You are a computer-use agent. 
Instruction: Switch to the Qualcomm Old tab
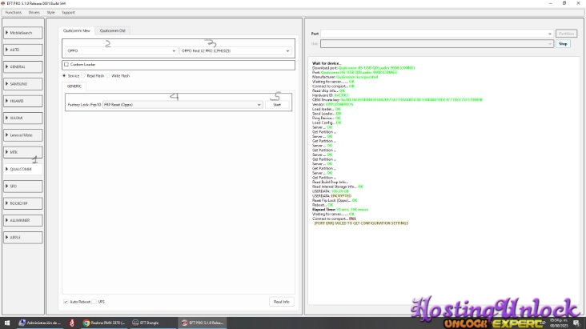coord(113,30)
